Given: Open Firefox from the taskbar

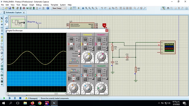Looking at the screenshot, I should pos(32,103).
